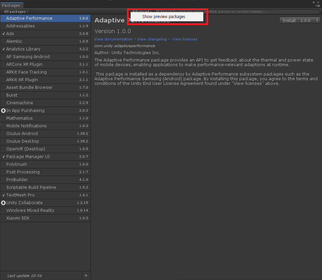
Task: Select the Asset Bundle Browser package
Action: 45,88
